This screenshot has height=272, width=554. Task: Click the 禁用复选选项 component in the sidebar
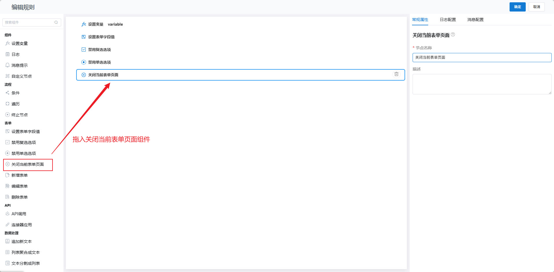click(23, 142)
